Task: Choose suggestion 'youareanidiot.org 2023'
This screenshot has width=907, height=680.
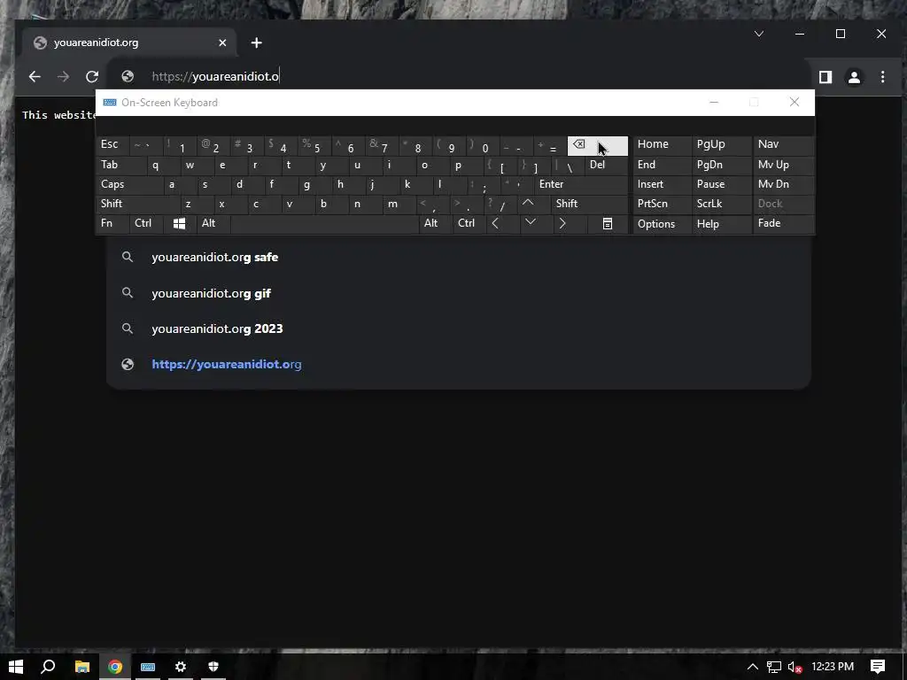Action: (458, 329)
